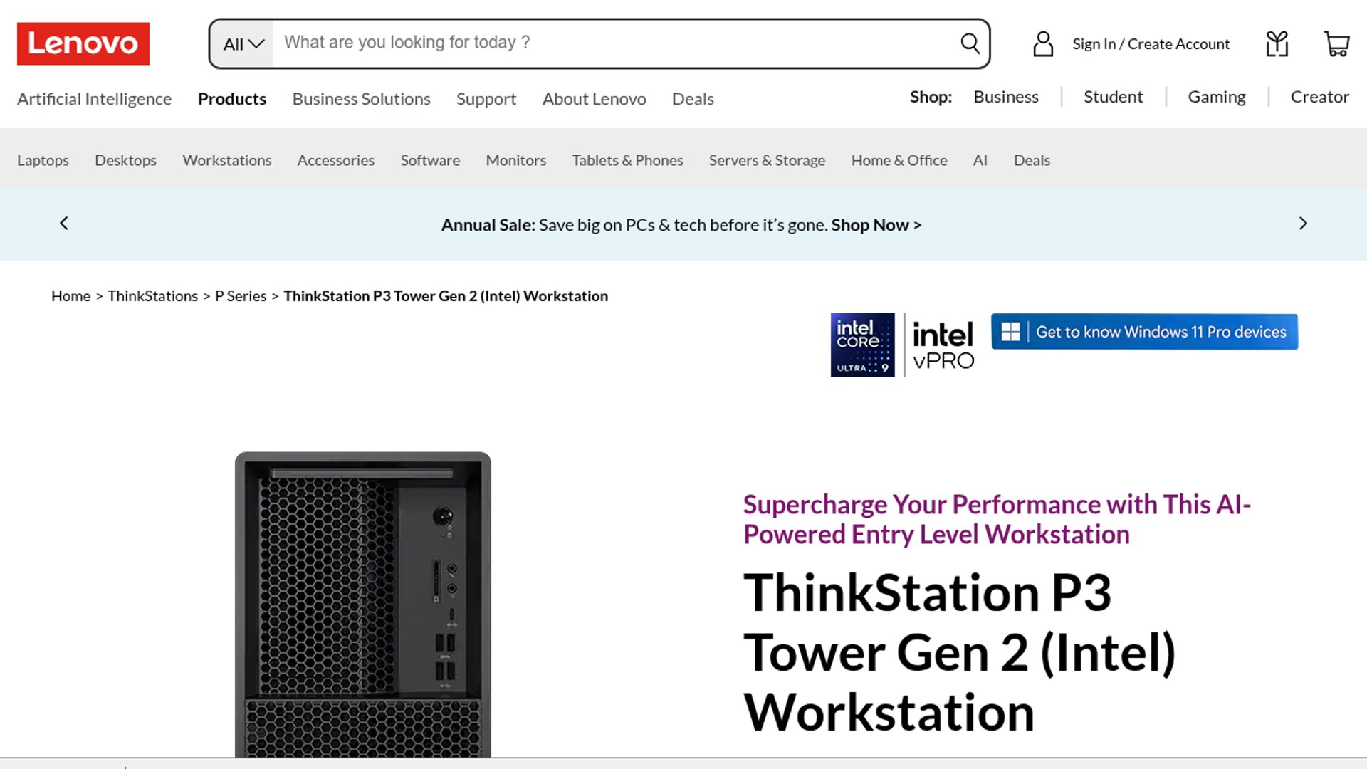Click the ThinkStation tower product image
Image resolution: width=1367 pixels, height=769 pixels.
[362, 604]
